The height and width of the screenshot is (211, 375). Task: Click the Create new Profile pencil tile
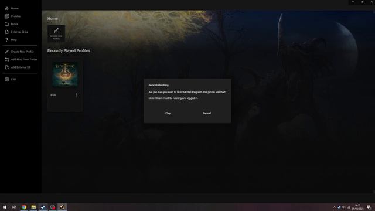56,33
